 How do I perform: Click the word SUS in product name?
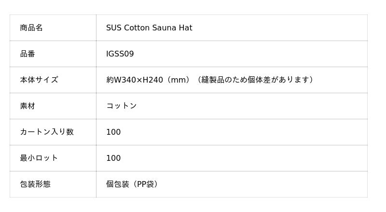coord(114,28)
